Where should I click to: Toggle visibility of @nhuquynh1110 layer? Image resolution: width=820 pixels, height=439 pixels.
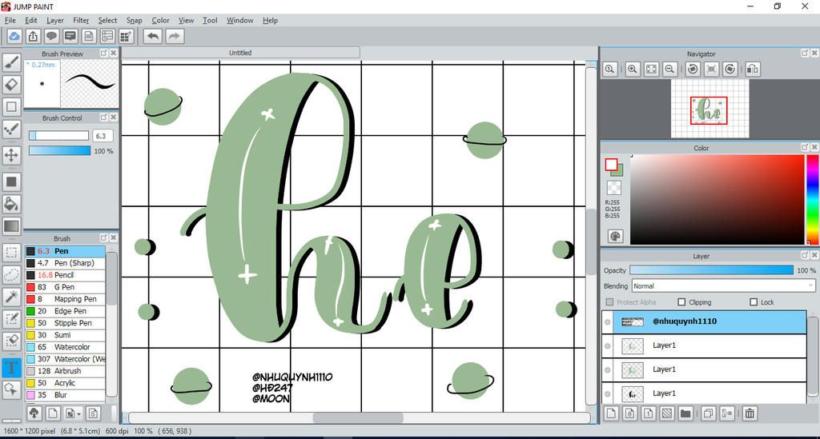608,322
